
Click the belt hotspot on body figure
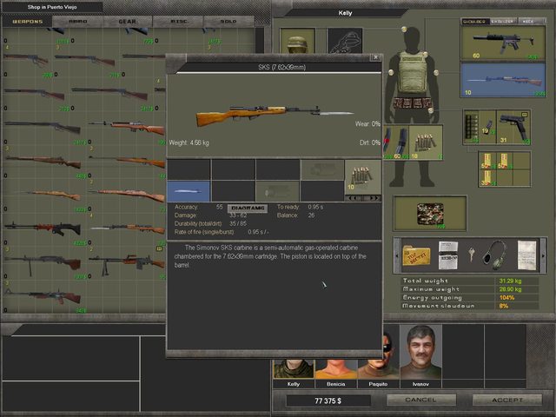[431, 110]
